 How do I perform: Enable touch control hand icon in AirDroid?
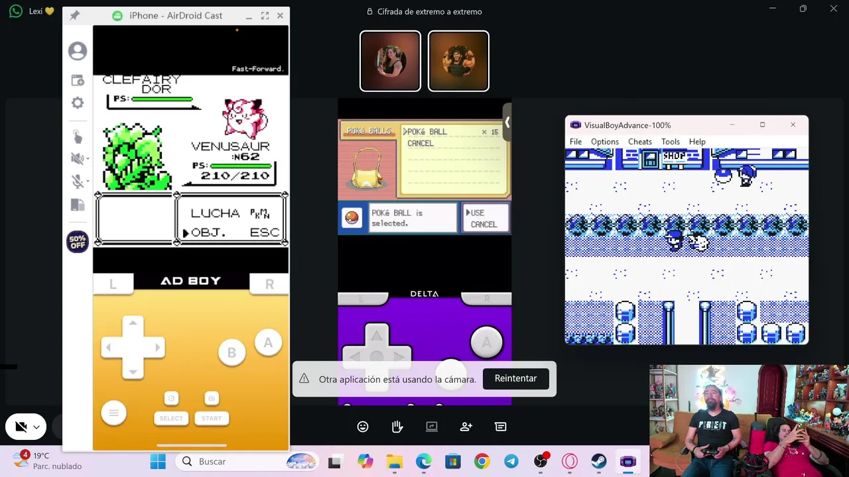pos(78,136)
